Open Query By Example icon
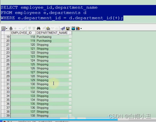This screenshot has width=156, height=122. 48,28
